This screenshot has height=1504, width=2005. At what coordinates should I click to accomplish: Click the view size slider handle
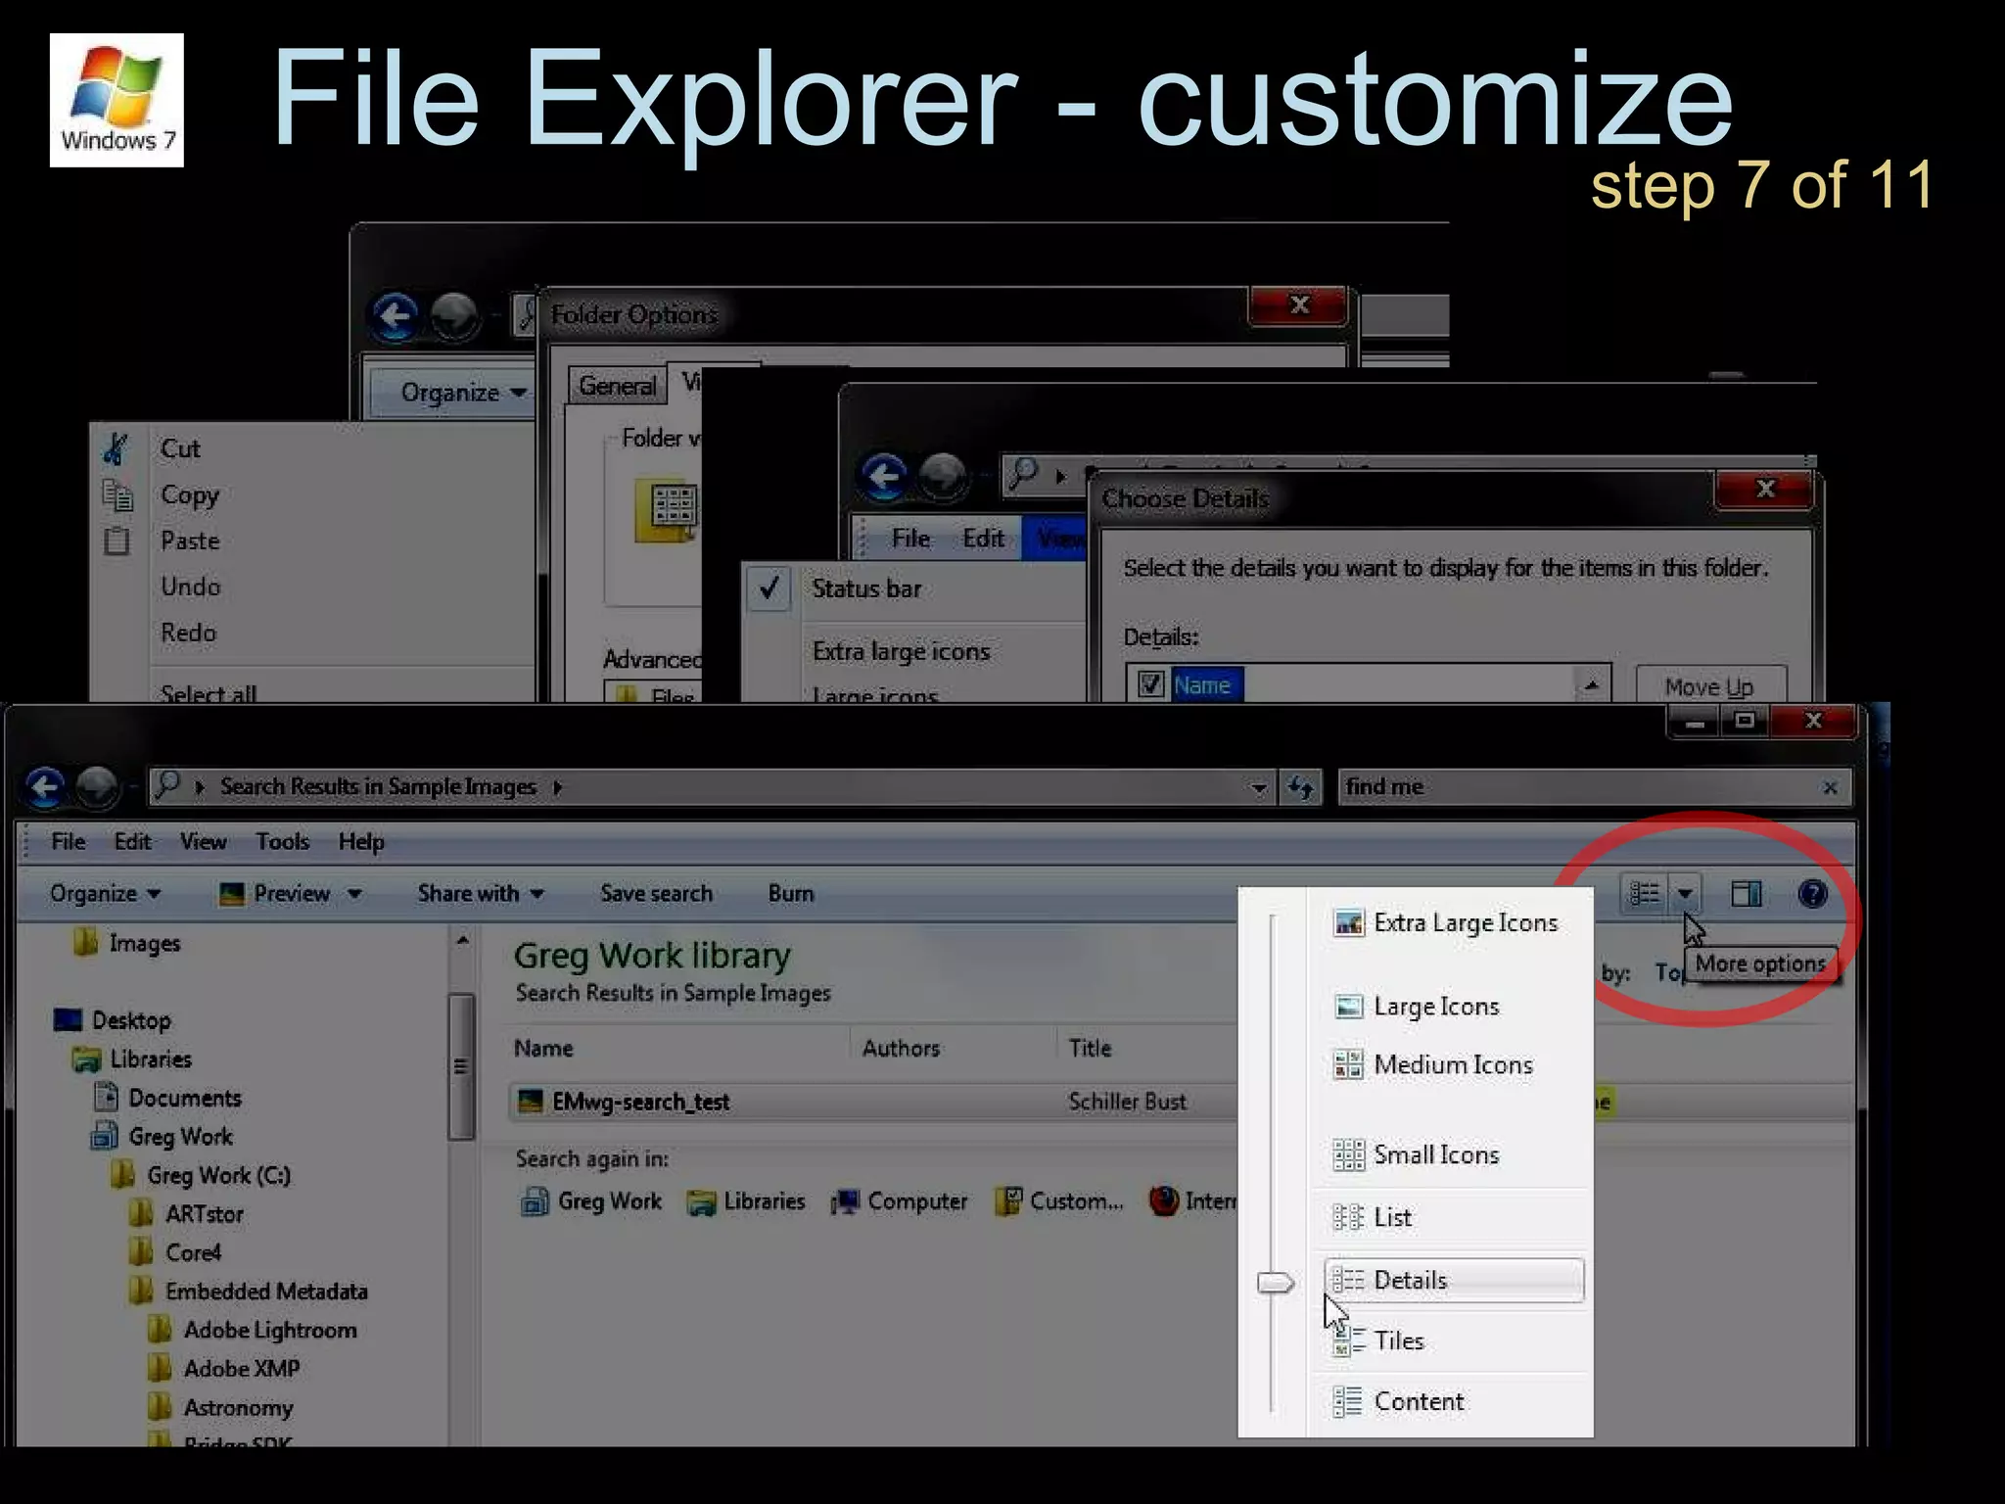[x=1274, y=1282]
